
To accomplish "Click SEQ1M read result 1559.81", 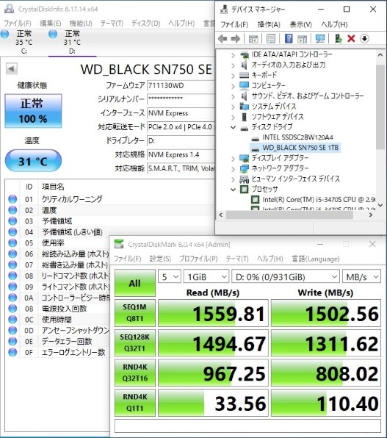I will click(x=213, y=313).
